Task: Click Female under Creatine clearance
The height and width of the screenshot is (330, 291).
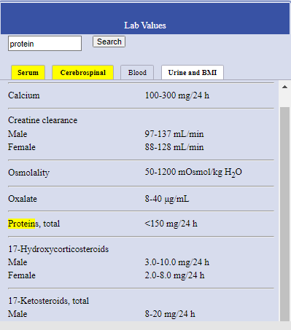Action: click(22, 147)
